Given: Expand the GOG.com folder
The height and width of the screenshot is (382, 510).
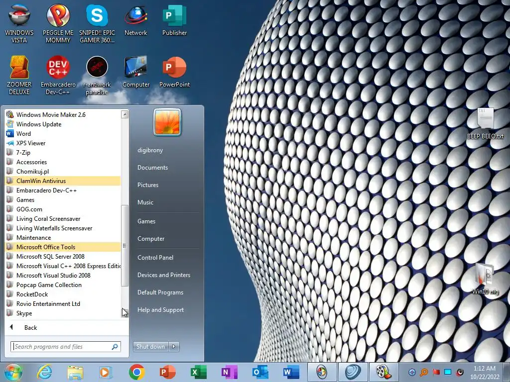Looking at the screenshot, I should click(63, 209).
